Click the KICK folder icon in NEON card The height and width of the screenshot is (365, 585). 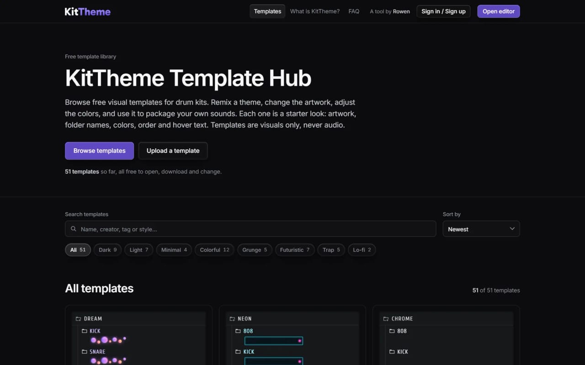tap(238, 352)
